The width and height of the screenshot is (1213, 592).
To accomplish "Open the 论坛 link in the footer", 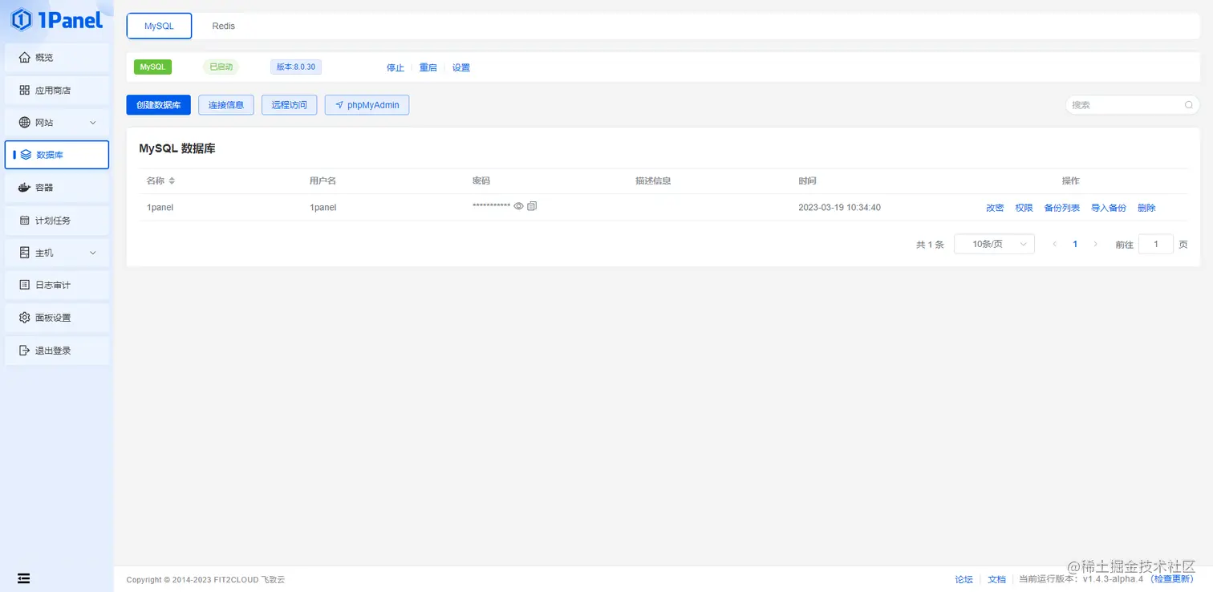I will coord(964,579).
